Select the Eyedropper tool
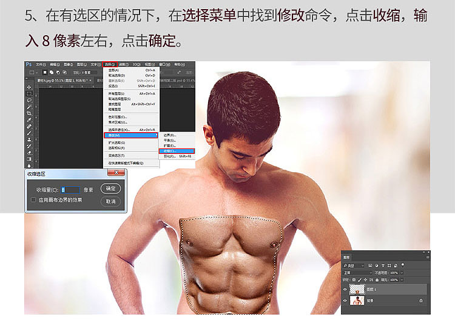 pyautogui.click(x=29, y=120)
